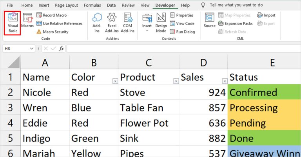Open control Properties
The image size is (301, 157).
pos(182,15)
